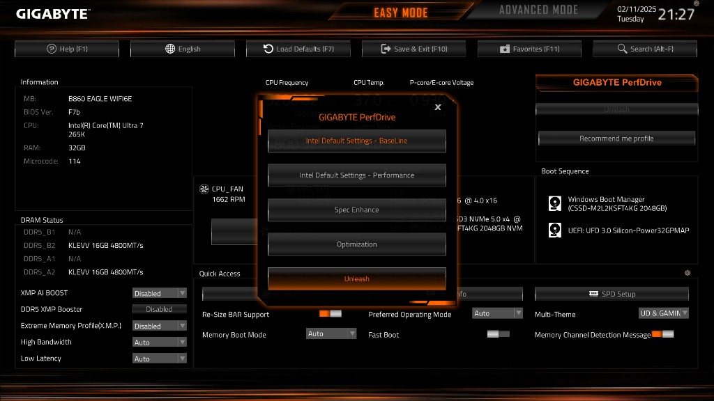The width and height of the screenshot is (714, 401).
Task: Click the Quick Access settings gear icon
Action: pos(688,273)
